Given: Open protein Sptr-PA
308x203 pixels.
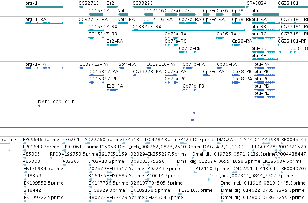Looking at the screenshot, I should coord(121,68).
